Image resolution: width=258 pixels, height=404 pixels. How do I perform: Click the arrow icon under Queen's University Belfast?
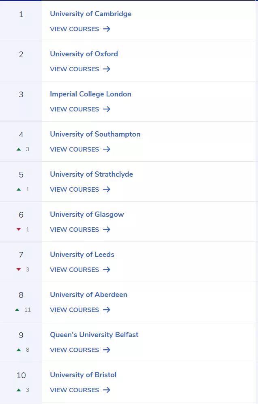tap(107, 350)
